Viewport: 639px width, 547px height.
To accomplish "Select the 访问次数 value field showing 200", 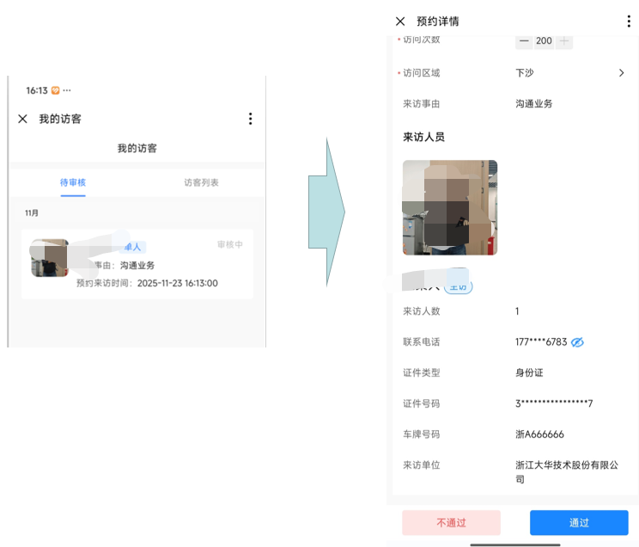I will pos(544,41).
